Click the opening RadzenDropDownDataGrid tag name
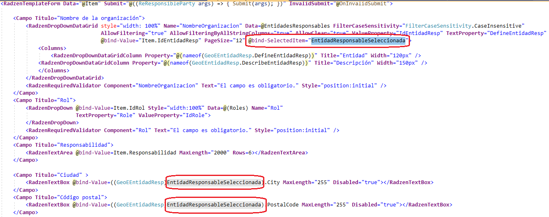The width and height of the screenshot is (549, 217). pyautogui.click(x=63, y=26)
